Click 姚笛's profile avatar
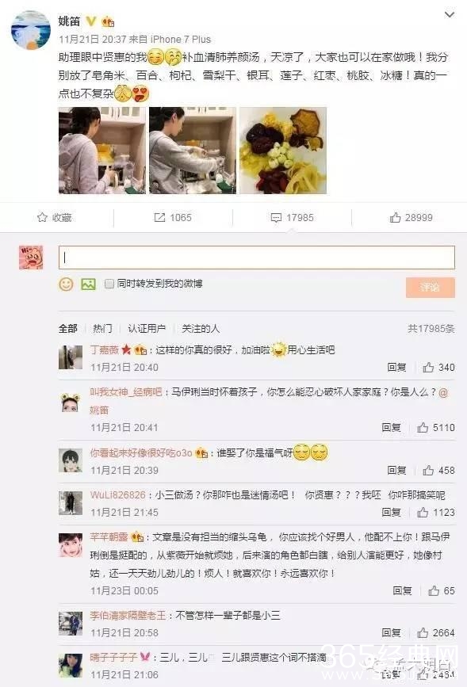Screen dimensions: 467x687 (31, 31)
